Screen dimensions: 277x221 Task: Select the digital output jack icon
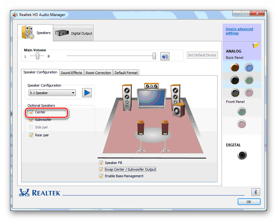click(x=242, y=155)
